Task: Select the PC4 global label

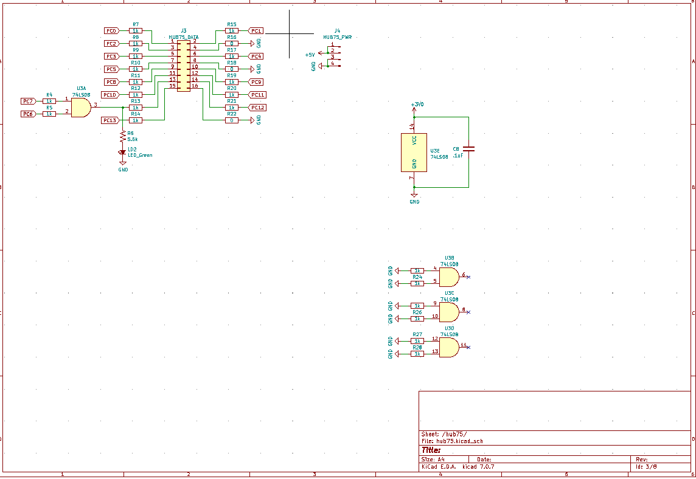Action: [x=256, y=57]
